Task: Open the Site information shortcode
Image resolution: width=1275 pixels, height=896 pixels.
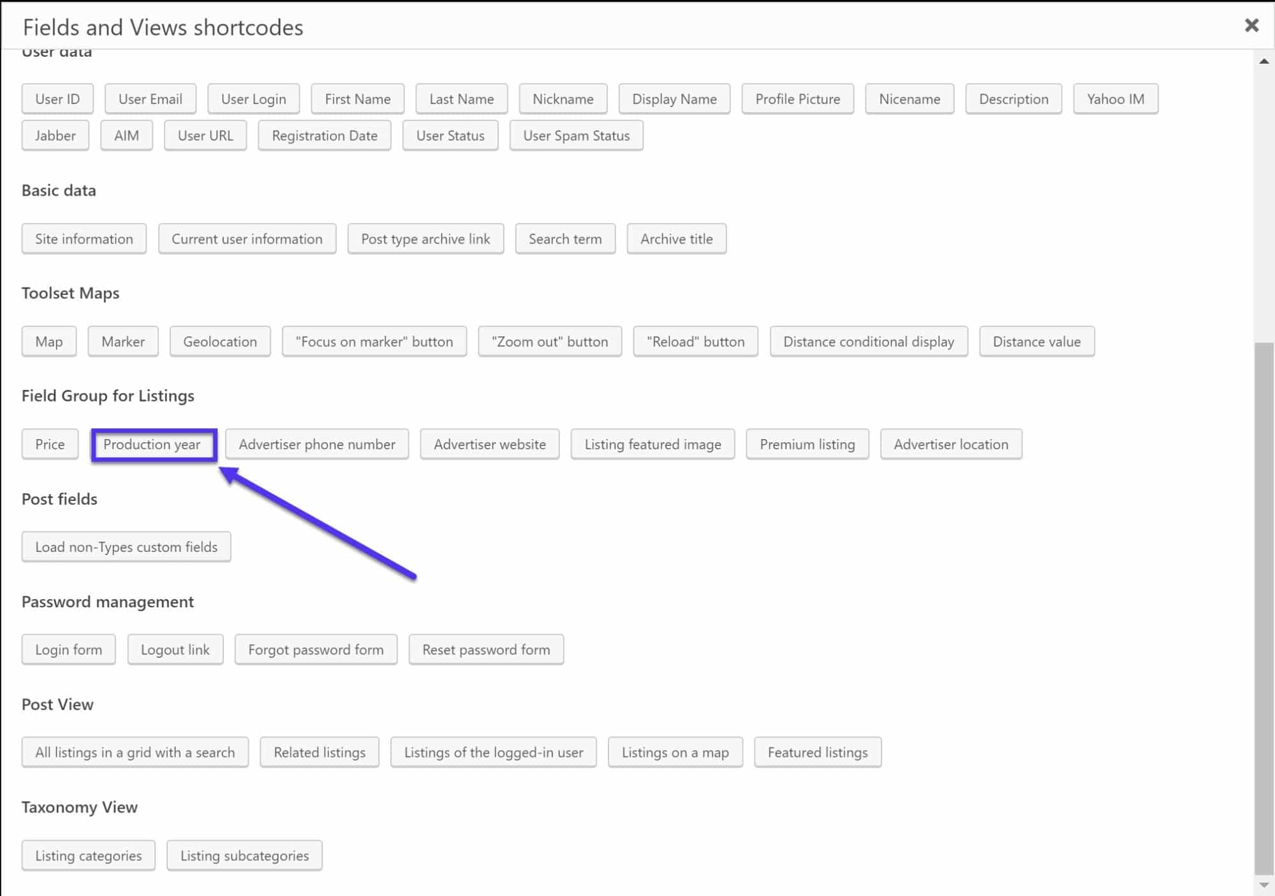Action: pos(84,238)
